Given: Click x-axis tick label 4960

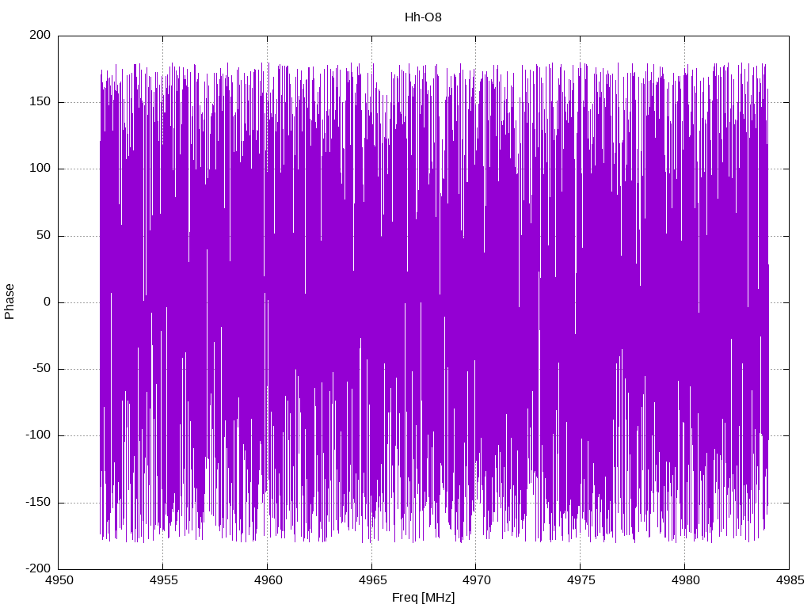Looking at the screenshot, I should [268, 580].
